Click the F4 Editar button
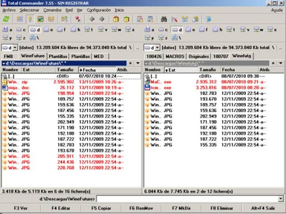Screen dimensions: 286x214 [x=61, y=208]
